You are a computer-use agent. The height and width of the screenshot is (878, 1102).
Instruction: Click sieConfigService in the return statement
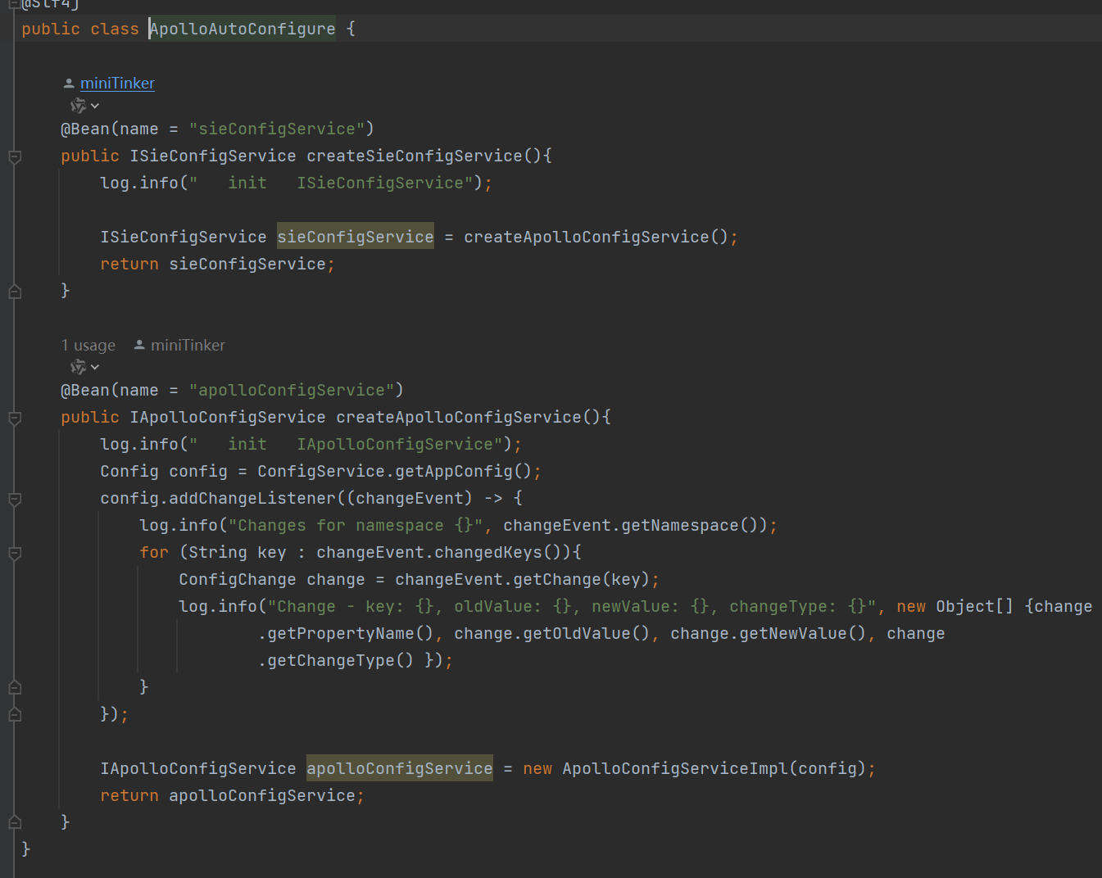[247, 264]
